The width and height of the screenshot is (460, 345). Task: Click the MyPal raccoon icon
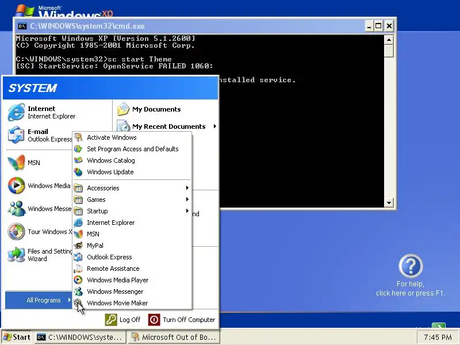(x=78, y=246)
